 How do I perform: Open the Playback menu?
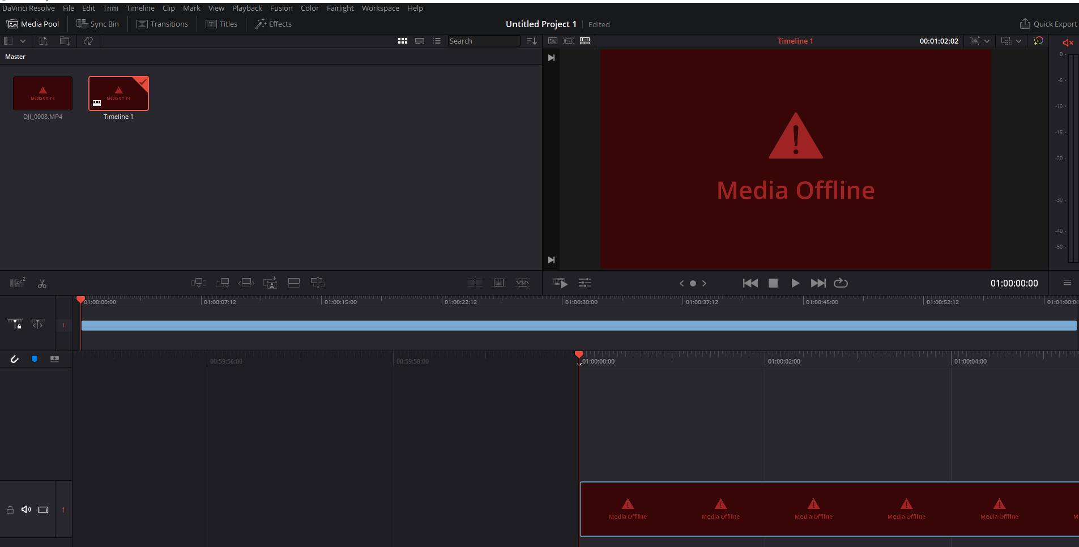tap(247, 8)
